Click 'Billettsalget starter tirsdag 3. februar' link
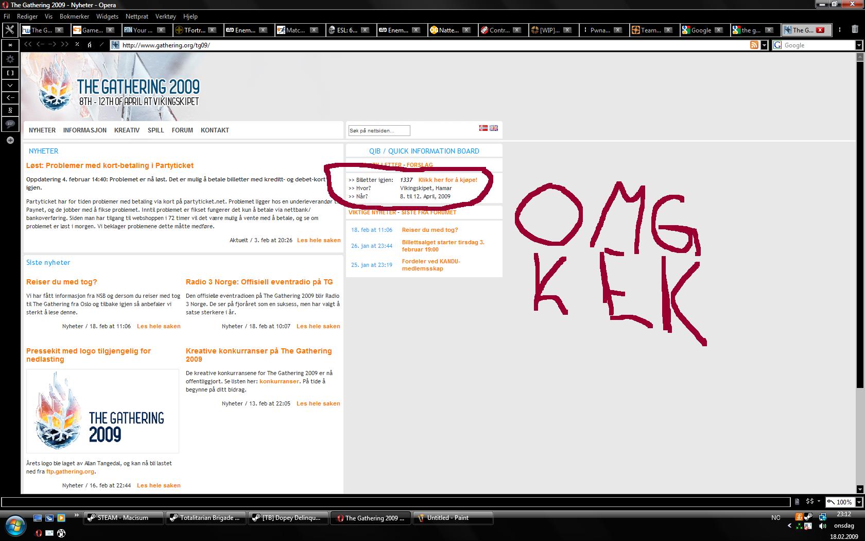The width and height of the screenshot is (865, 541). [x=443, y=246]
